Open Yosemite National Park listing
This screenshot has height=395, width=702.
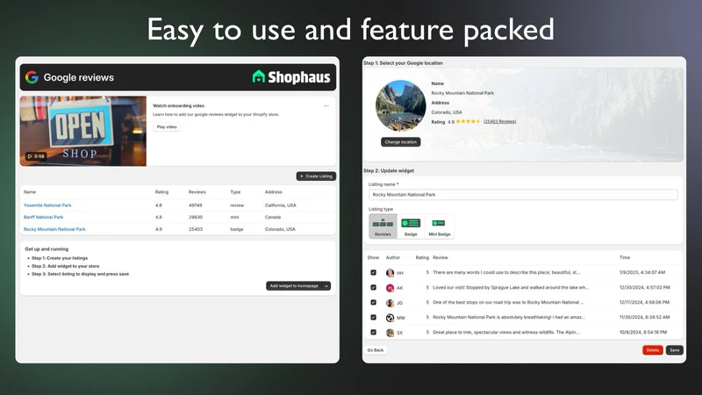(47, 205)
